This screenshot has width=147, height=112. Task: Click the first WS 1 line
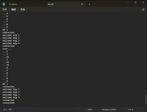5,30
